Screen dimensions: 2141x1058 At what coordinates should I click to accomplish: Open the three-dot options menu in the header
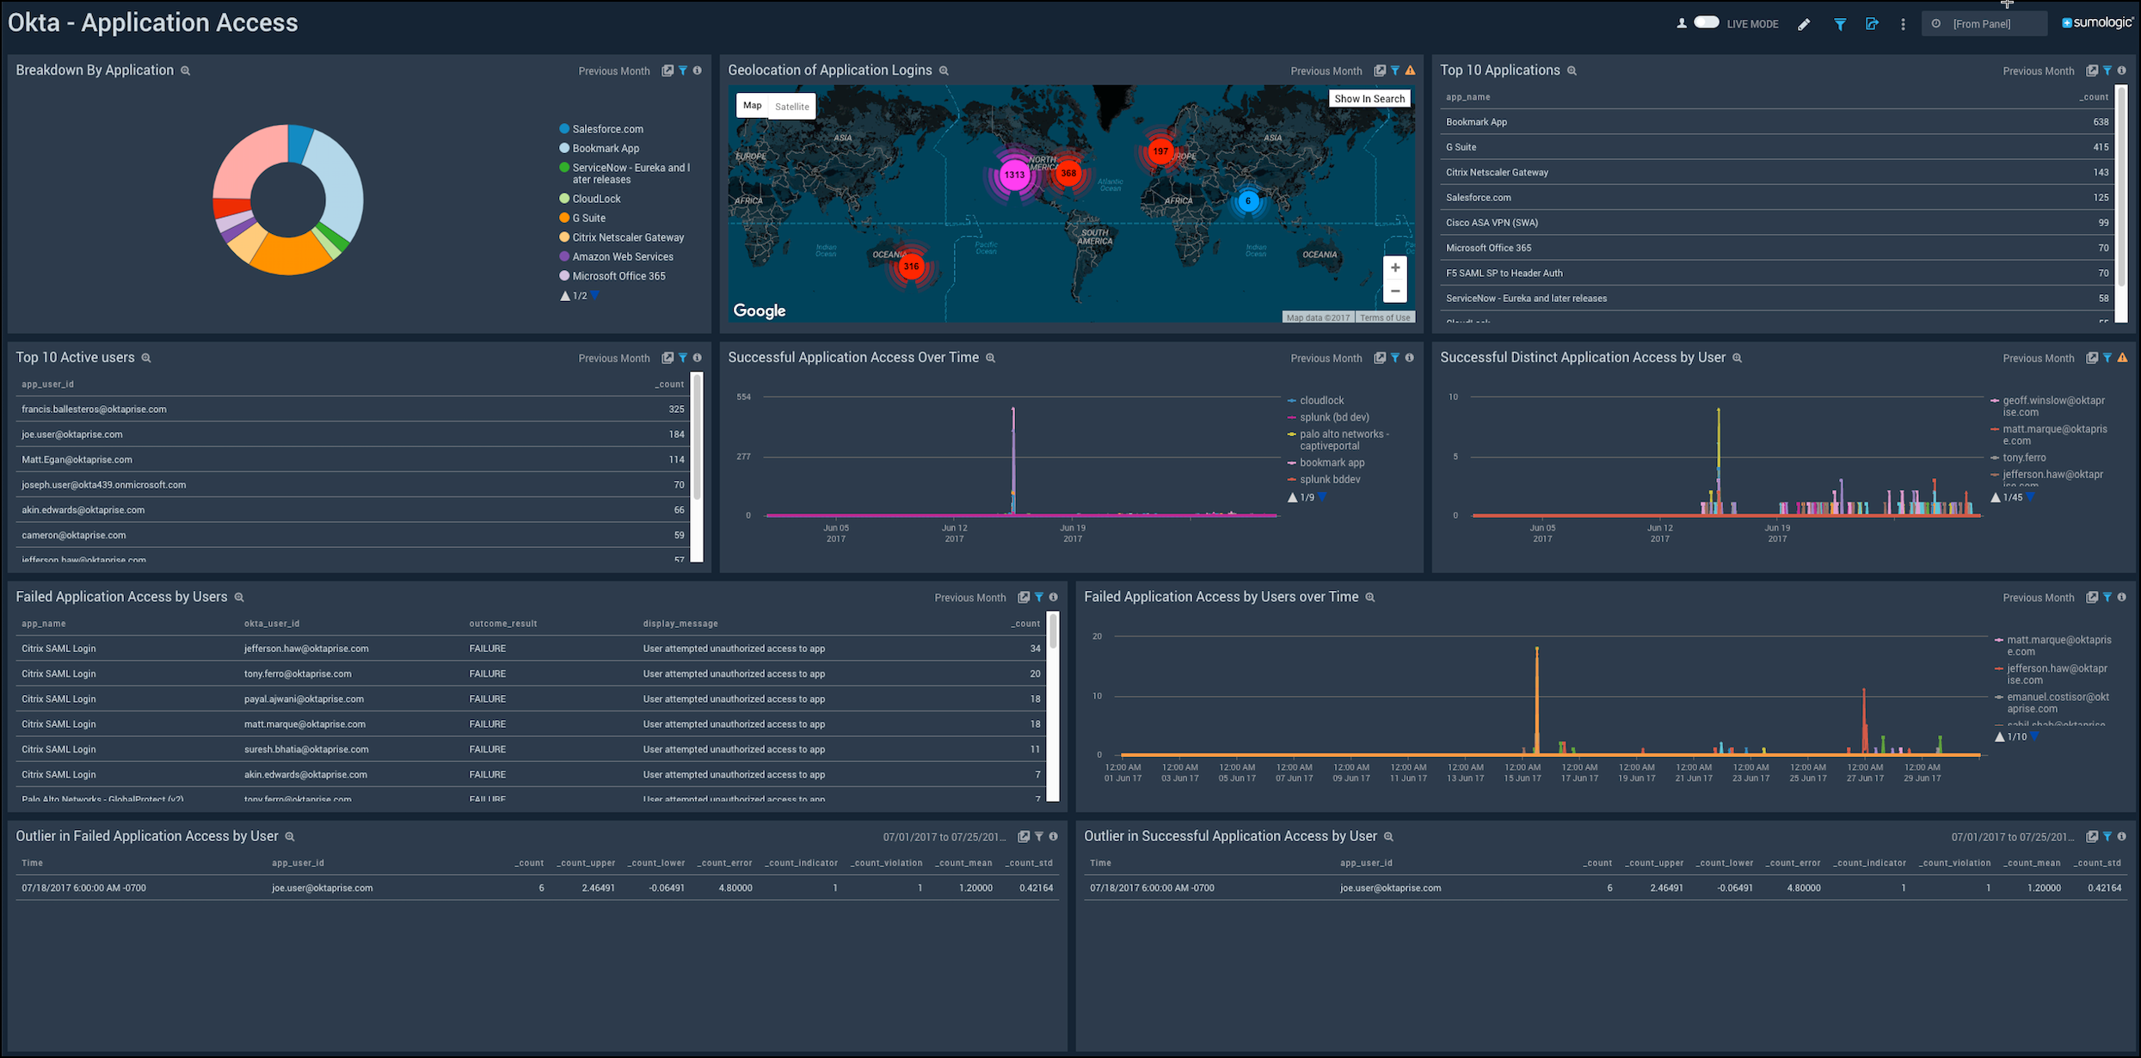click(1903, 24)
